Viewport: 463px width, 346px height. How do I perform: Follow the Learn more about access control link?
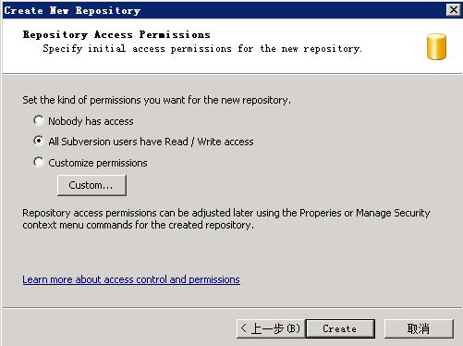[x=131, y=279]
